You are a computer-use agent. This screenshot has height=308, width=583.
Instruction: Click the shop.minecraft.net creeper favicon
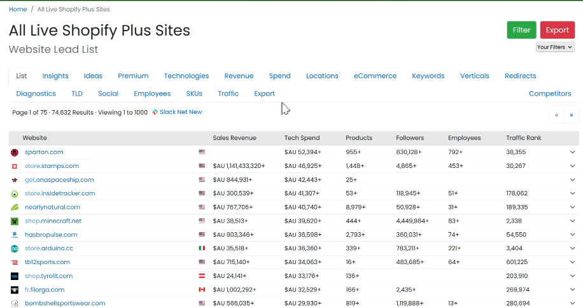pyautogui.click(x=15, y=221)
